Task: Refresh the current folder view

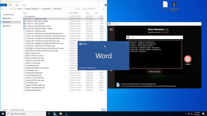Action: 79,9
